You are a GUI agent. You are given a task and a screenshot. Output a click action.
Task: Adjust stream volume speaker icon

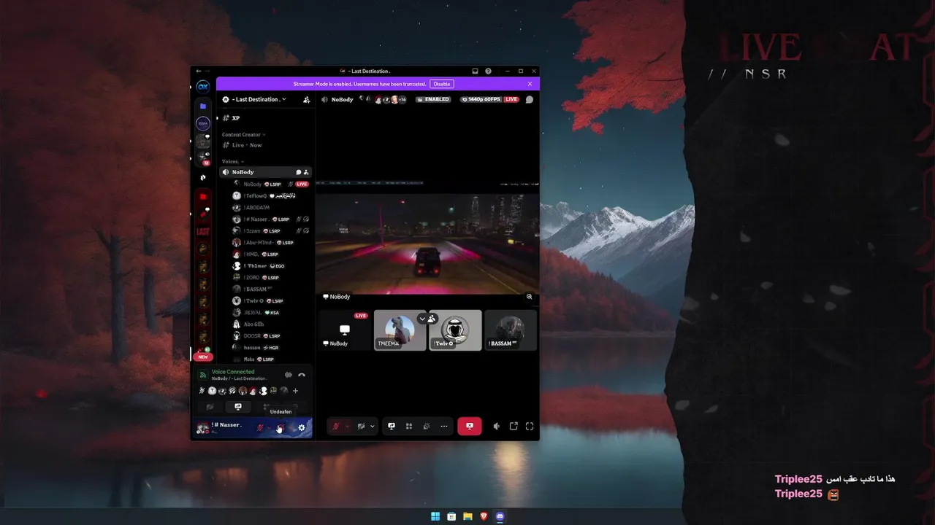(497, 426)
